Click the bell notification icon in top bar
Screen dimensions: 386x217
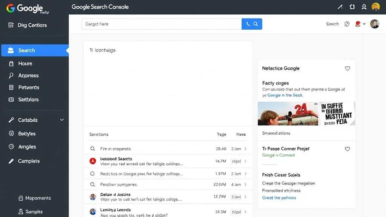[x=364, y=7]
